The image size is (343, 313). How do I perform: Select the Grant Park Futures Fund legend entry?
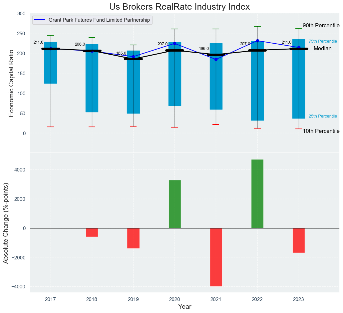pos(99,20)
